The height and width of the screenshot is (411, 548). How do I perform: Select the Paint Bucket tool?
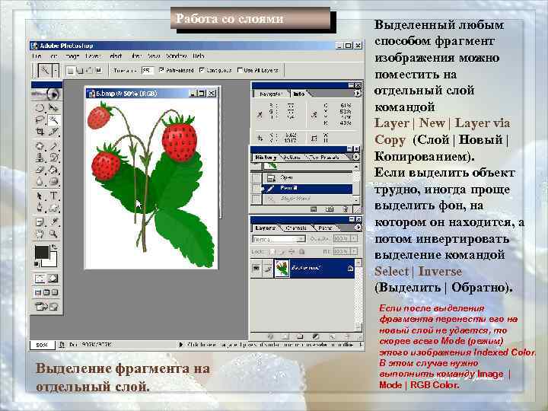(53, 170)
